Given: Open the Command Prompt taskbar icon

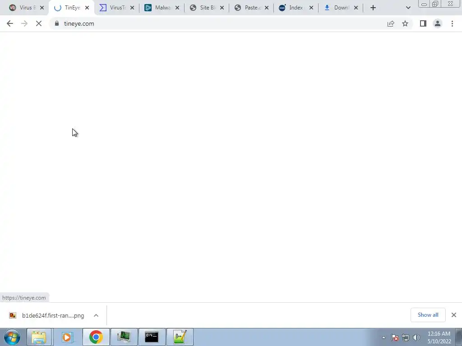Looking at the screenshot, I should [152, 337].
